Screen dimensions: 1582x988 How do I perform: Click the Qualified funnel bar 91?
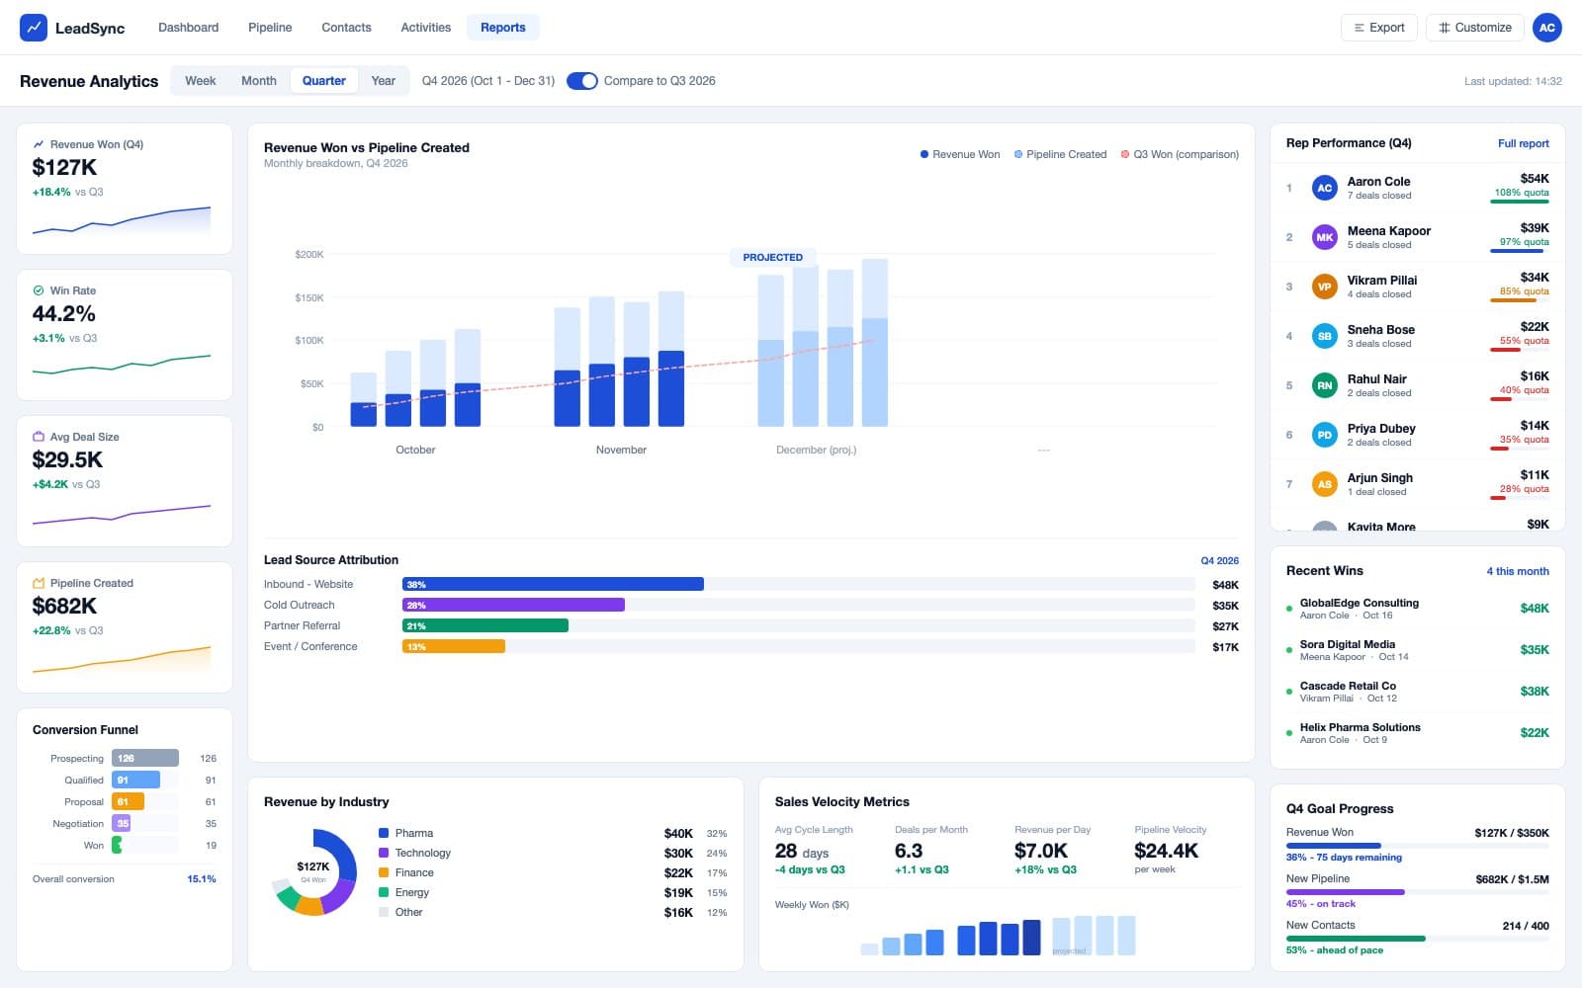(x=135, y=780)
